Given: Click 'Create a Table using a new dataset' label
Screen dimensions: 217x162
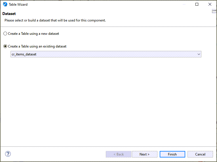Looking at the screenshot, I should [33, 34].
